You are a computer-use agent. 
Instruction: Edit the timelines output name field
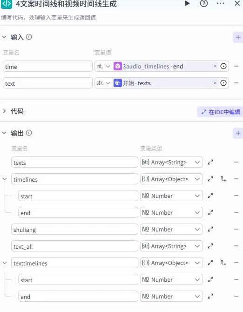(74, 179)
